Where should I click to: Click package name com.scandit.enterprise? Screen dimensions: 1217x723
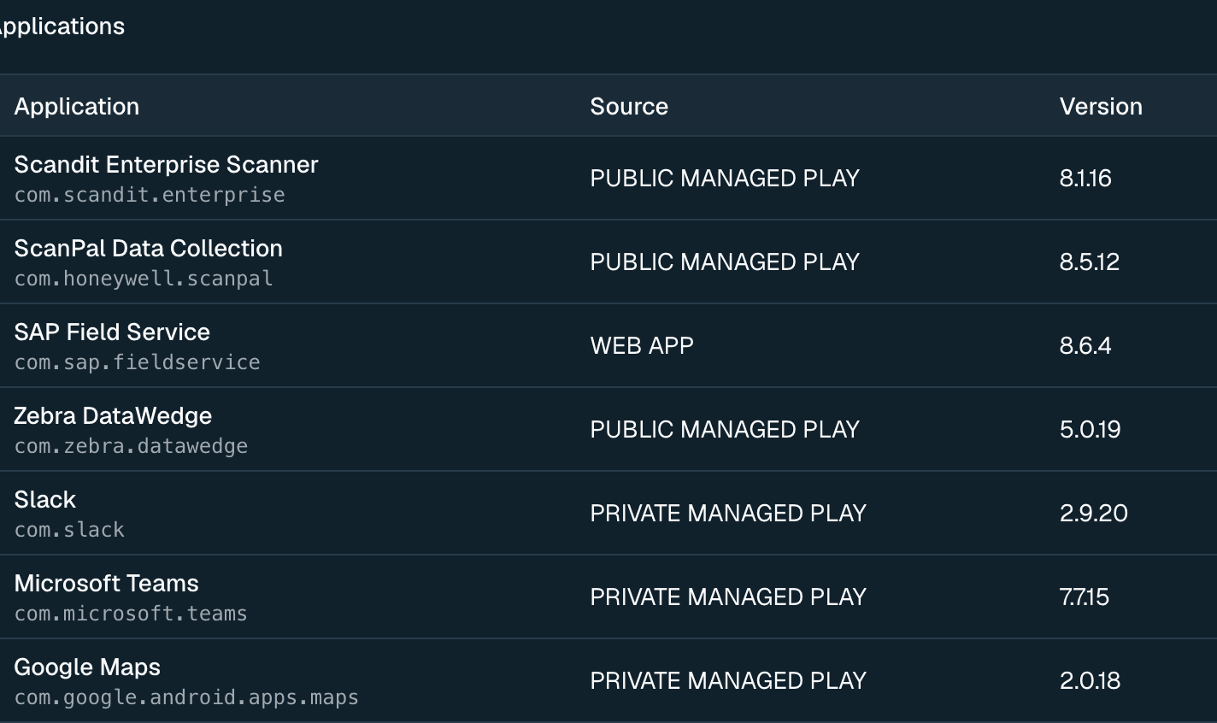click(x=150, y=195)
